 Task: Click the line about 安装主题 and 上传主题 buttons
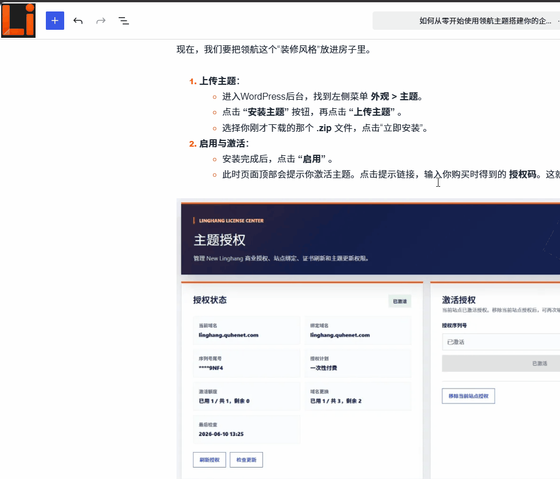pyautogui.click(x=312, y=112)
